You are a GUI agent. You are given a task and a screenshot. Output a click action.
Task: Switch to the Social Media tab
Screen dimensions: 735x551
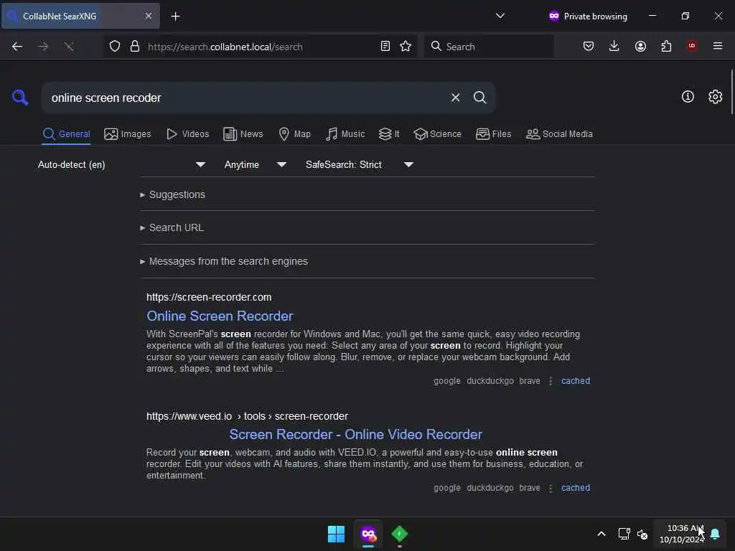click(x=559, y=134)
